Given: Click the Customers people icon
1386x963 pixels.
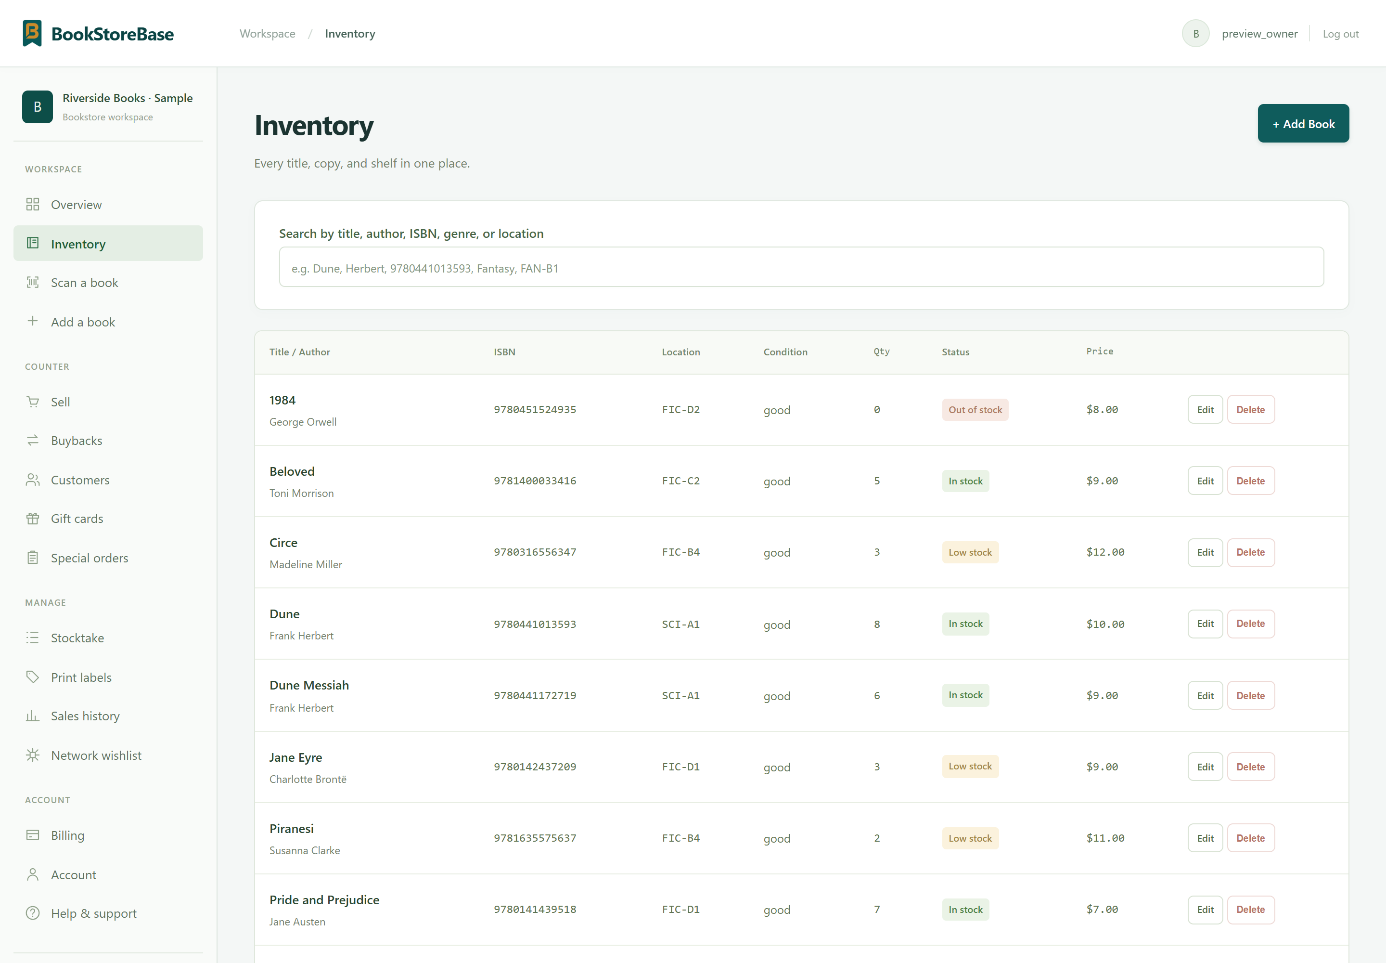Looking at the screenshot, I should pos(33,480).
